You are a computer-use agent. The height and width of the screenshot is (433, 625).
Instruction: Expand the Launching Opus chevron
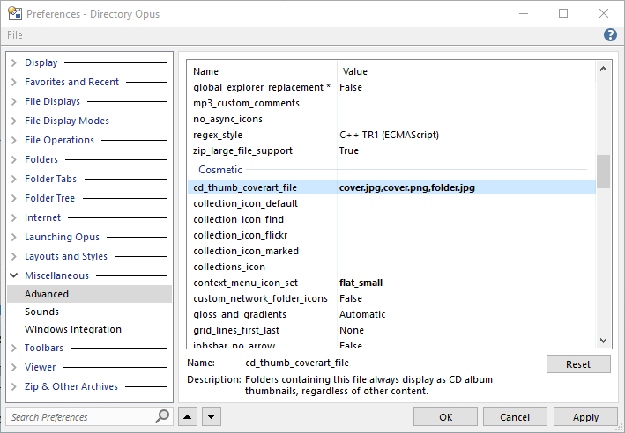pyautogui.click(x=14, y=238)
